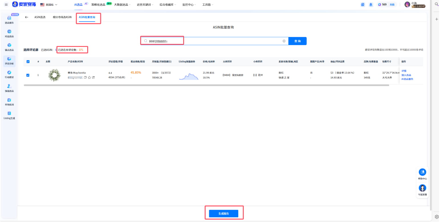Click the notification bell icon
This screenshot has height=223, width=440.
click(x=371, y=5)
